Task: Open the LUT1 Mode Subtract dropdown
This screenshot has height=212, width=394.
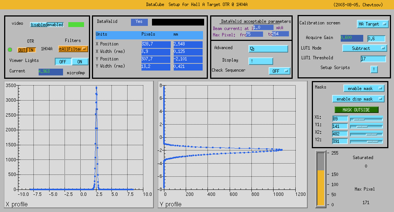Action: pos(364,48)
